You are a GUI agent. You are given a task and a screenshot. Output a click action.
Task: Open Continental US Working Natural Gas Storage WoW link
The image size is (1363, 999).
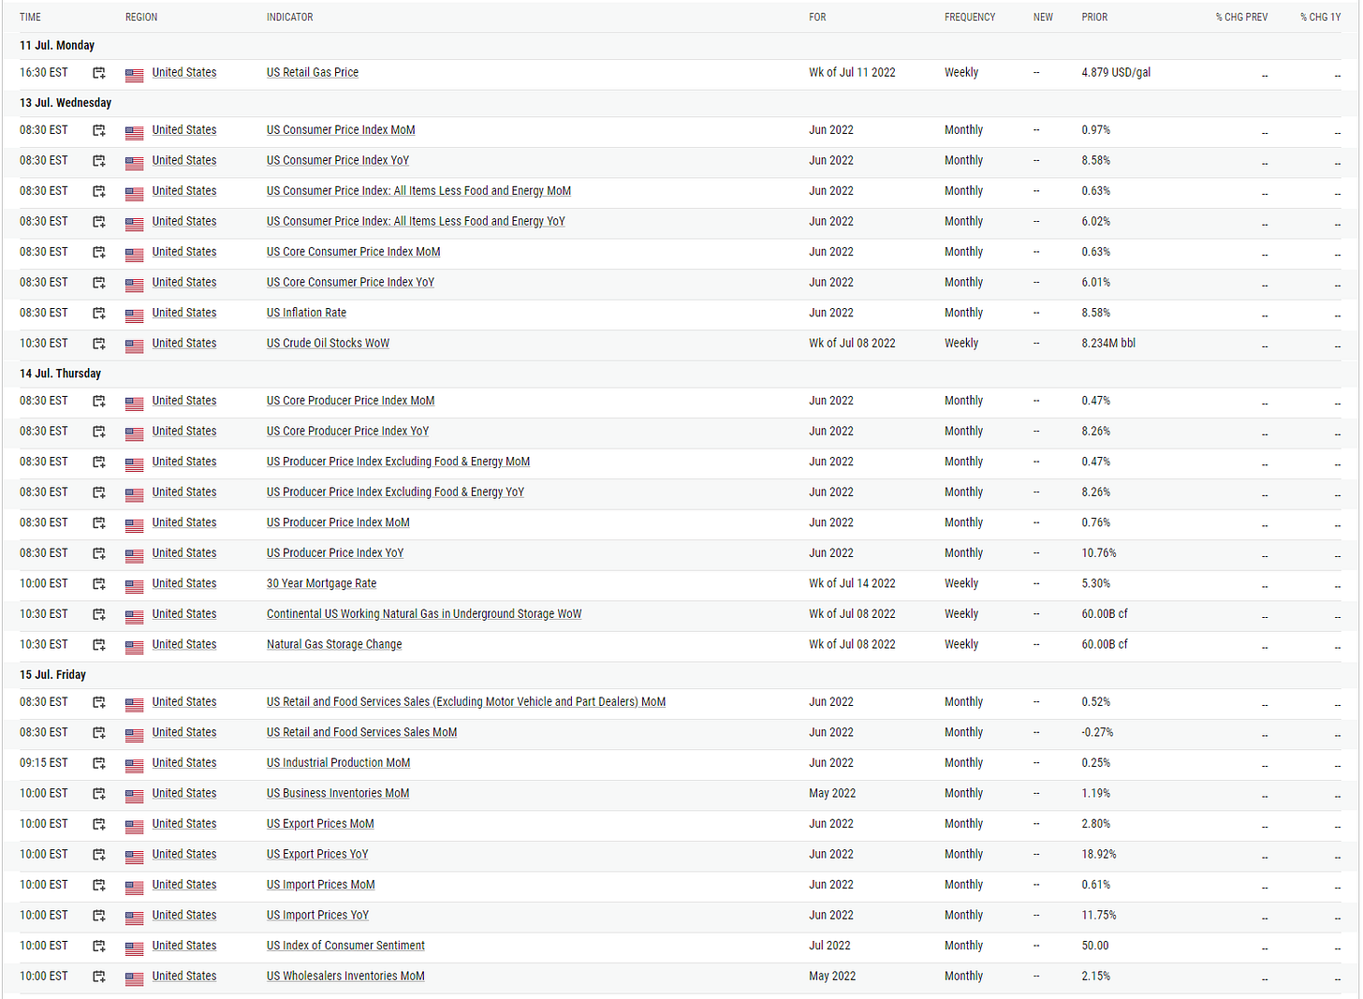coord(424,614)
